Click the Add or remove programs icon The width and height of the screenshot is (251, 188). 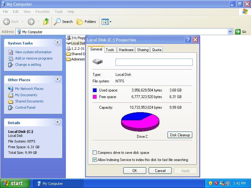click(11, 59)
